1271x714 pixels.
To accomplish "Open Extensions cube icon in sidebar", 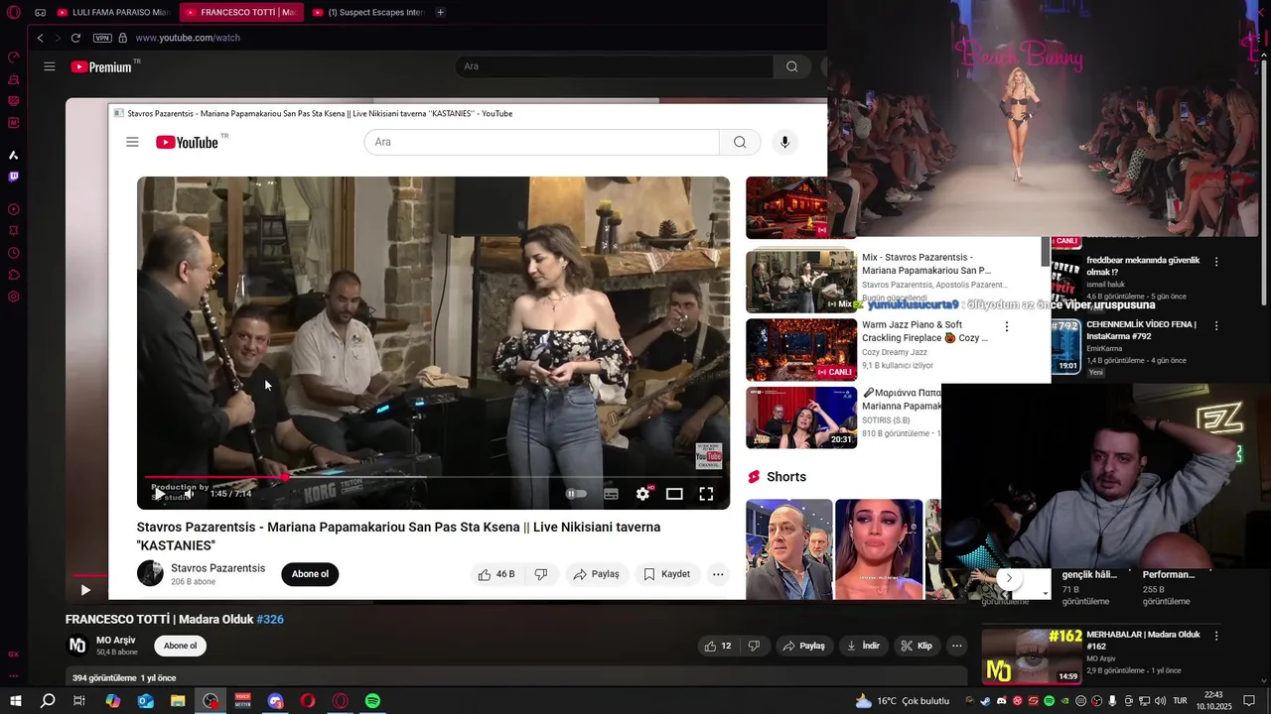I will 14,275.
